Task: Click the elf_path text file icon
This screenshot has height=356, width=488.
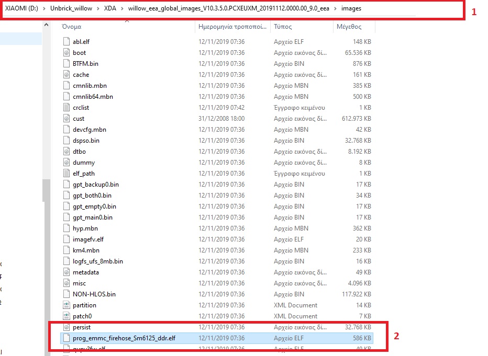Action: [66, 174]
